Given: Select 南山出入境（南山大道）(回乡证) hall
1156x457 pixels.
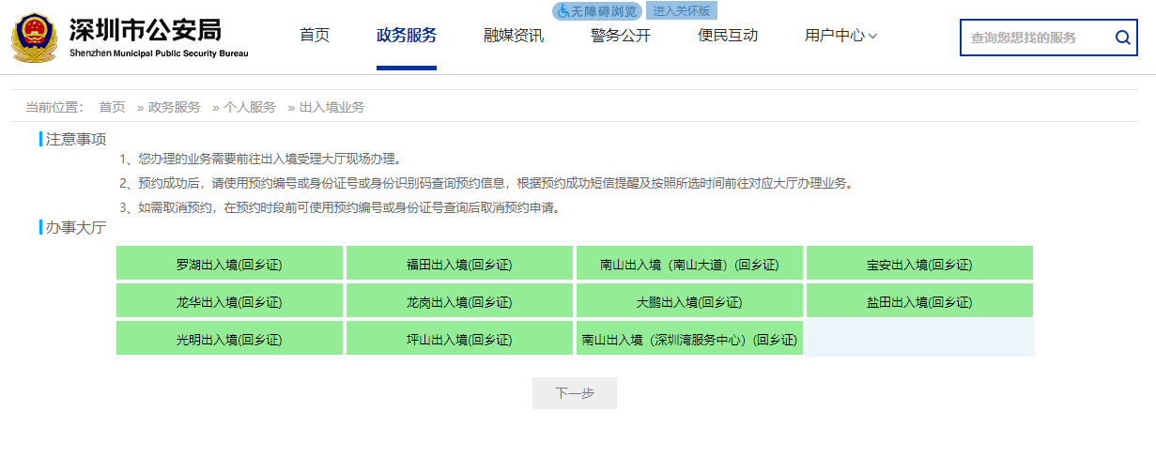Looking at the screenshot, I should pyautogui.click(x=689, y=264).
